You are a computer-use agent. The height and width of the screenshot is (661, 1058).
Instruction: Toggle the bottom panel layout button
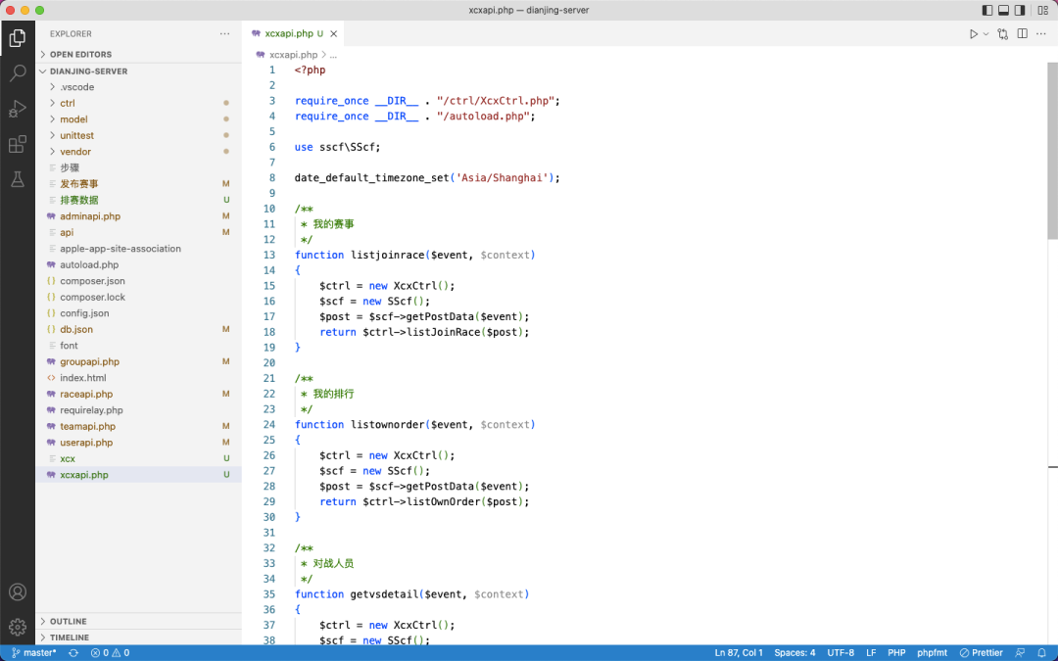click(1003, 10)
